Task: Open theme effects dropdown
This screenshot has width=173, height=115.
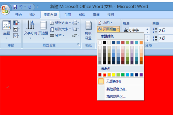Action: coord(16,36)
